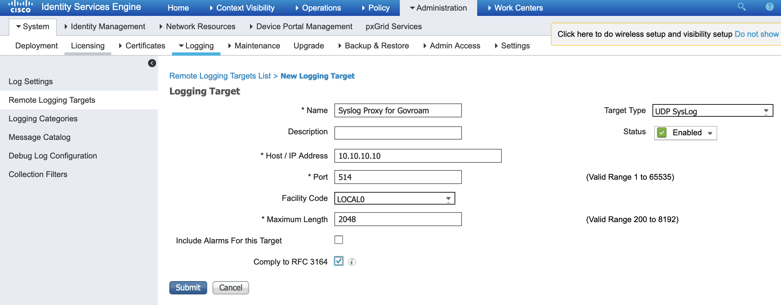This screenshot has width=781, height=305.
Task: Click the Submit button
Action: (188, 287)
